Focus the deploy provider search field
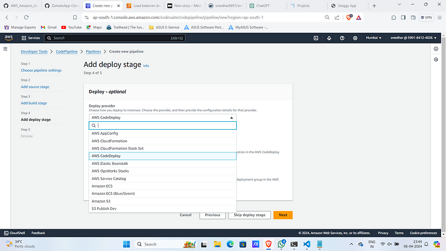The height and width of the screenshot is (251, 446). click(162, 126)
